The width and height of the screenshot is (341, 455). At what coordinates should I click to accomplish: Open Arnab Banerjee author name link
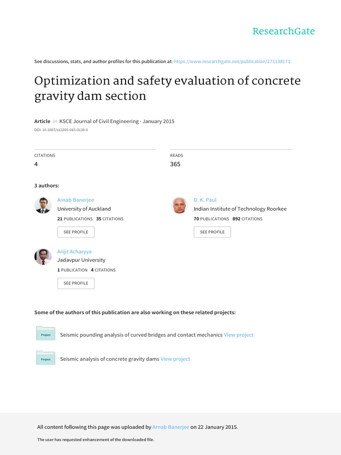75,200
